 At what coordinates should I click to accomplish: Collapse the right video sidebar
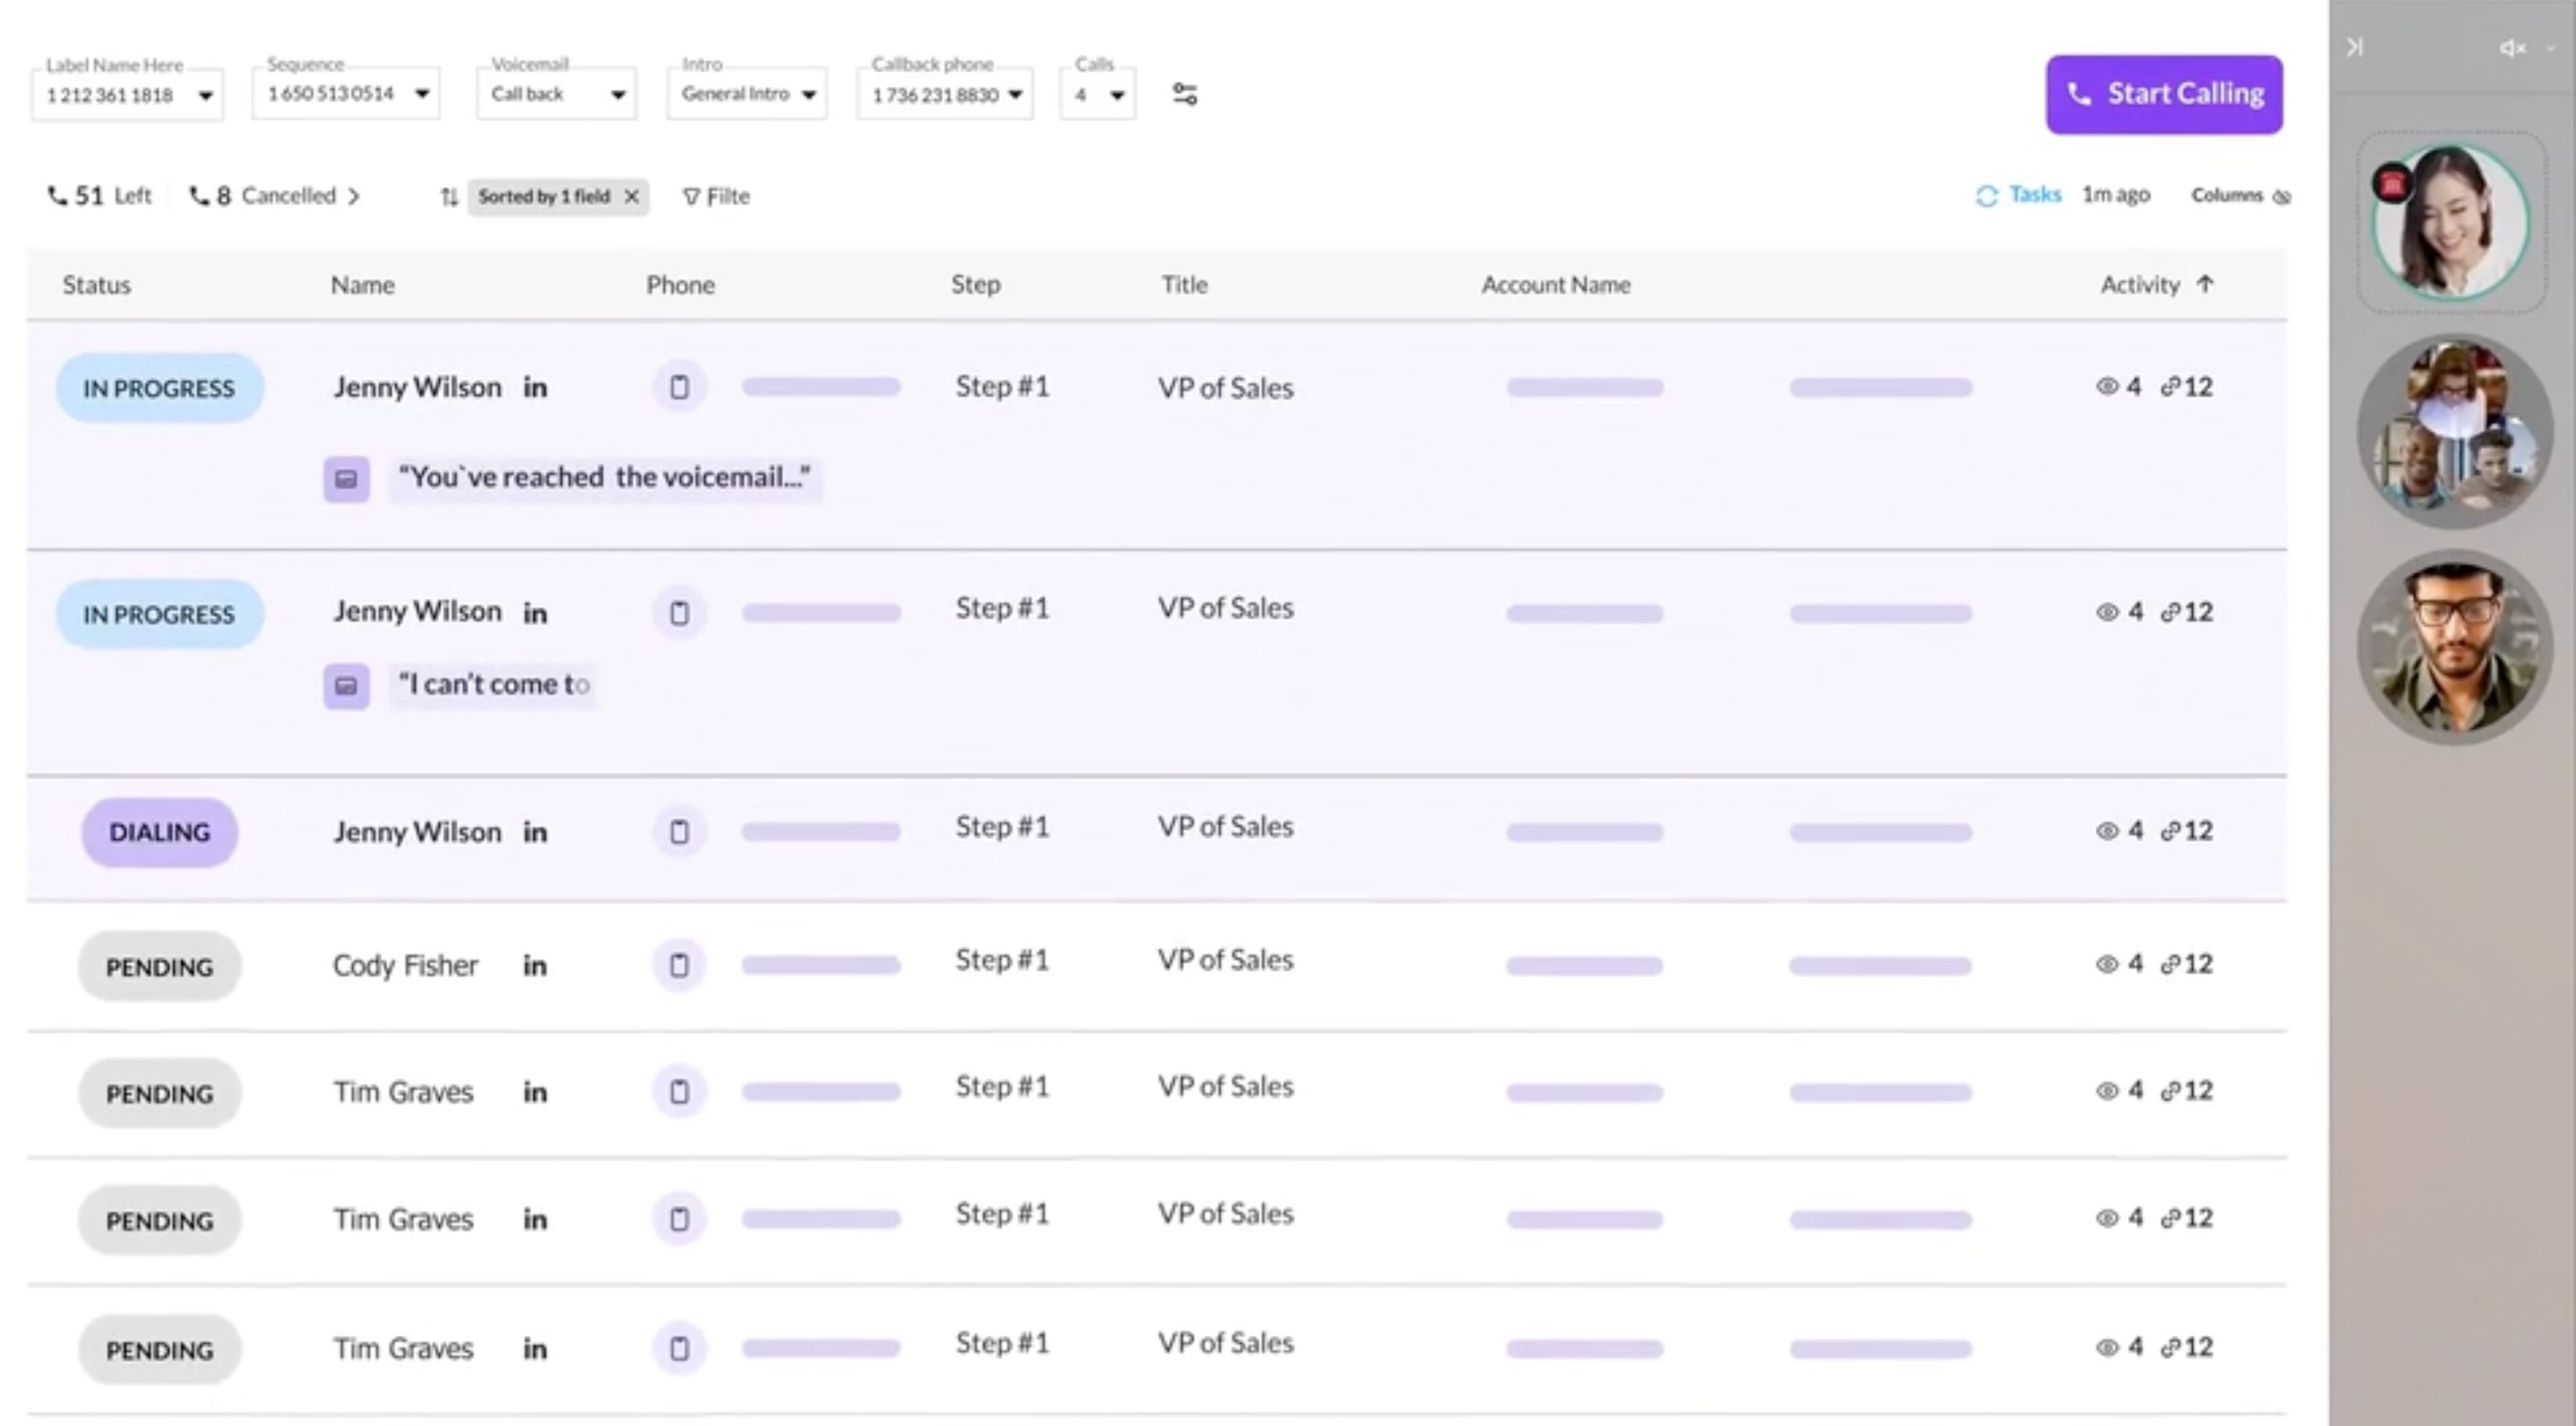(2355, 47)
